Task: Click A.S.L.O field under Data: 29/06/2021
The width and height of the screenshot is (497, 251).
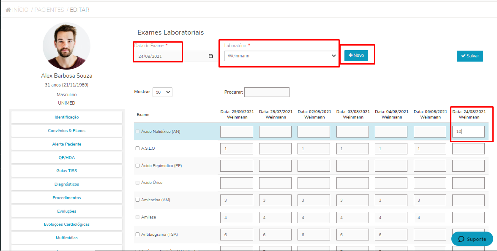Action: click(x=237, y=149)
